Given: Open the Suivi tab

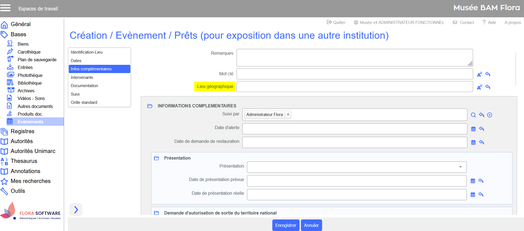Looking at the screenshot, I should [x=99, y=94].
